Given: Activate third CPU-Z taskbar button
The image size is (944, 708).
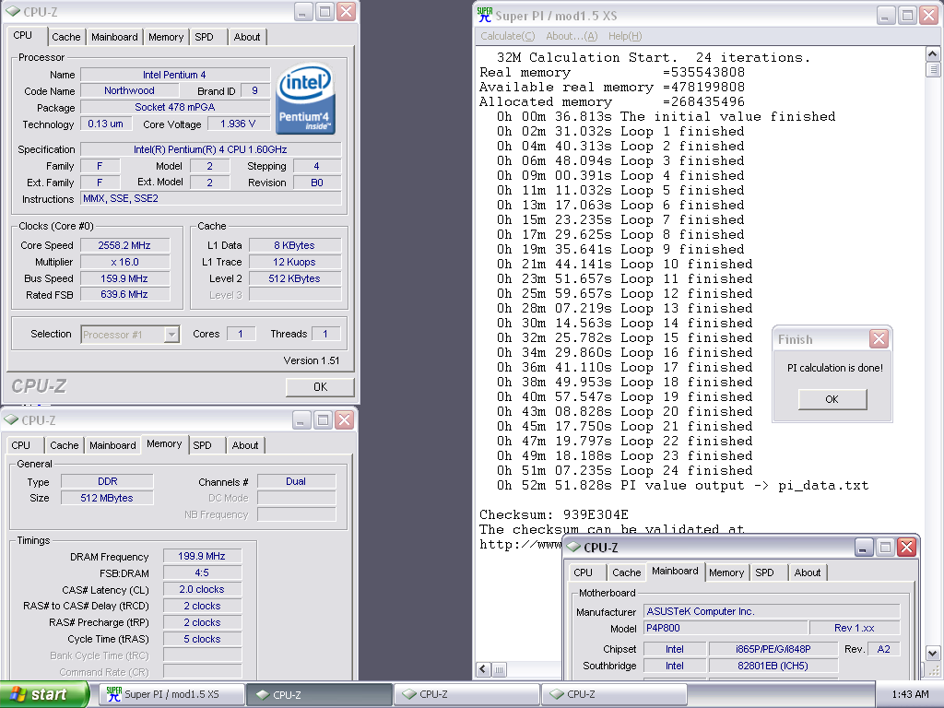Looking at the screenshot, I should (x=614, y=694).
